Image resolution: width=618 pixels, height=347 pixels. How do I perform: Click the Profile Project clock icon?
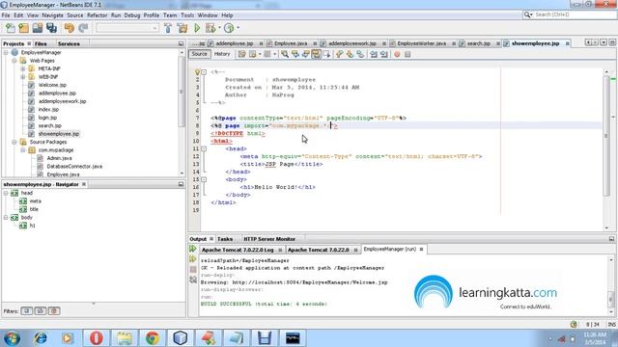point(229,28)
